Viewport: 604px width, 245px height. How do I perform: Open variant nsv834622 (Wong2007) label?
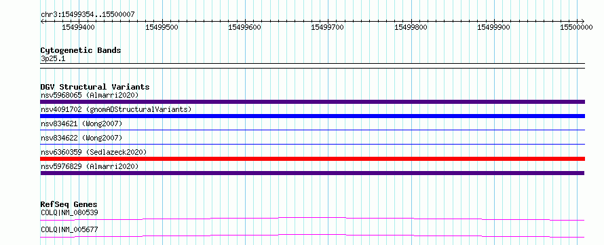tap(81, 138)
